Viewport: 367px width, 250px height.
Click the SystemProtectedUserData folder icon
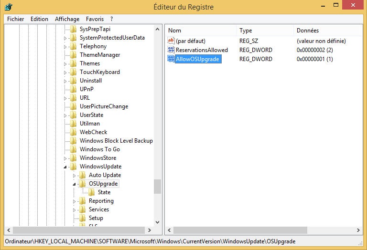[x=74, y=38]
